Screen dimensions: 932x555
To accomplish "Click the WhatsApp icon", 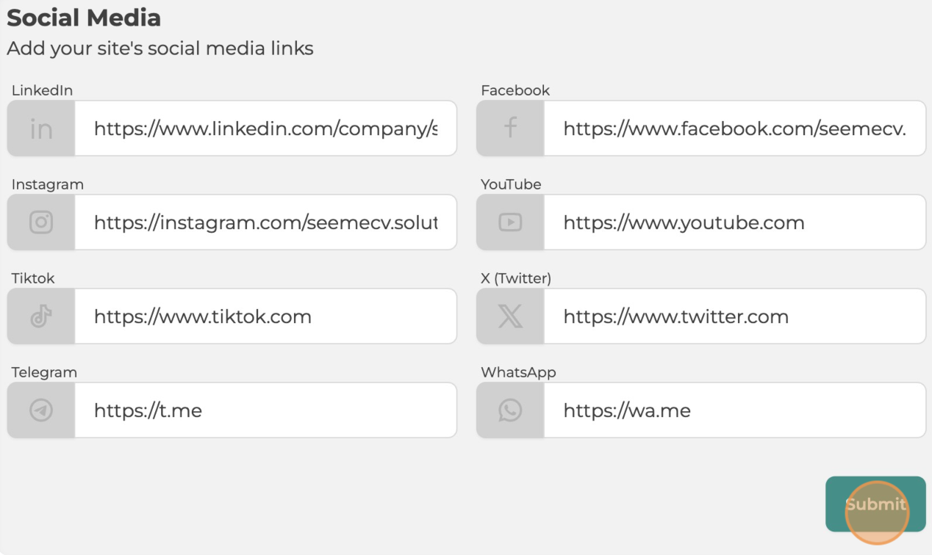I will (x=510, y=410).
